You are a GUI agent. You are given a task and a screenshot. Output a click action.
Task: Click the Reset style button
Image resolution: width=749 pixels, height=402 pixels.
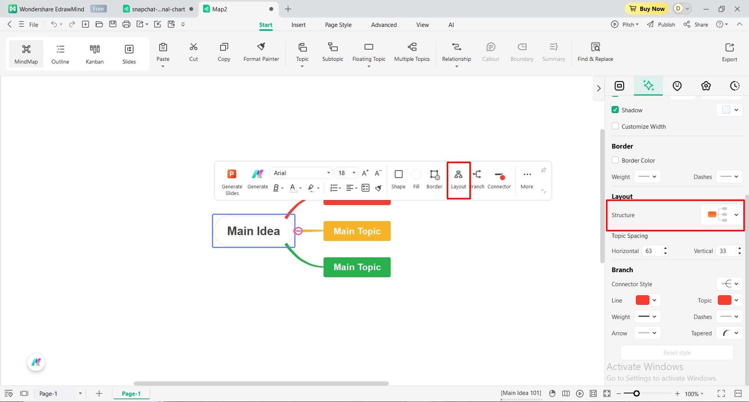tap(677, 352)
